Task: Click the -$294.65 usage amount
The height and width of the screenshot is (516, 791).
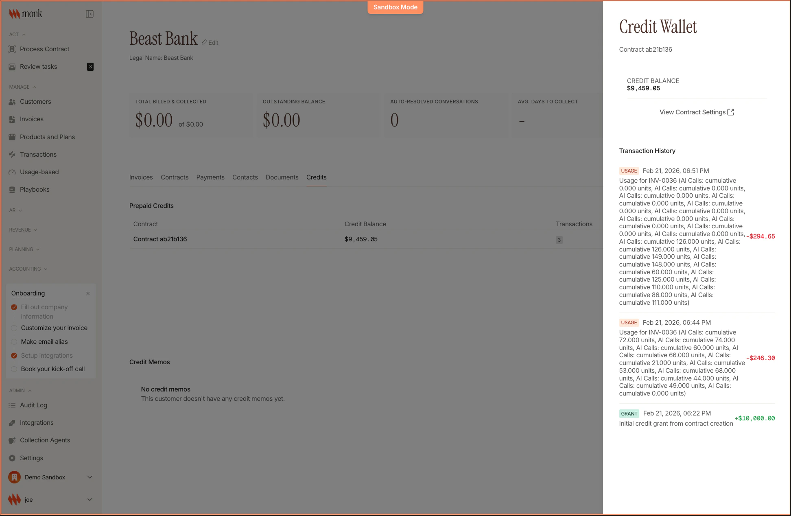Action: coord(760,236)
